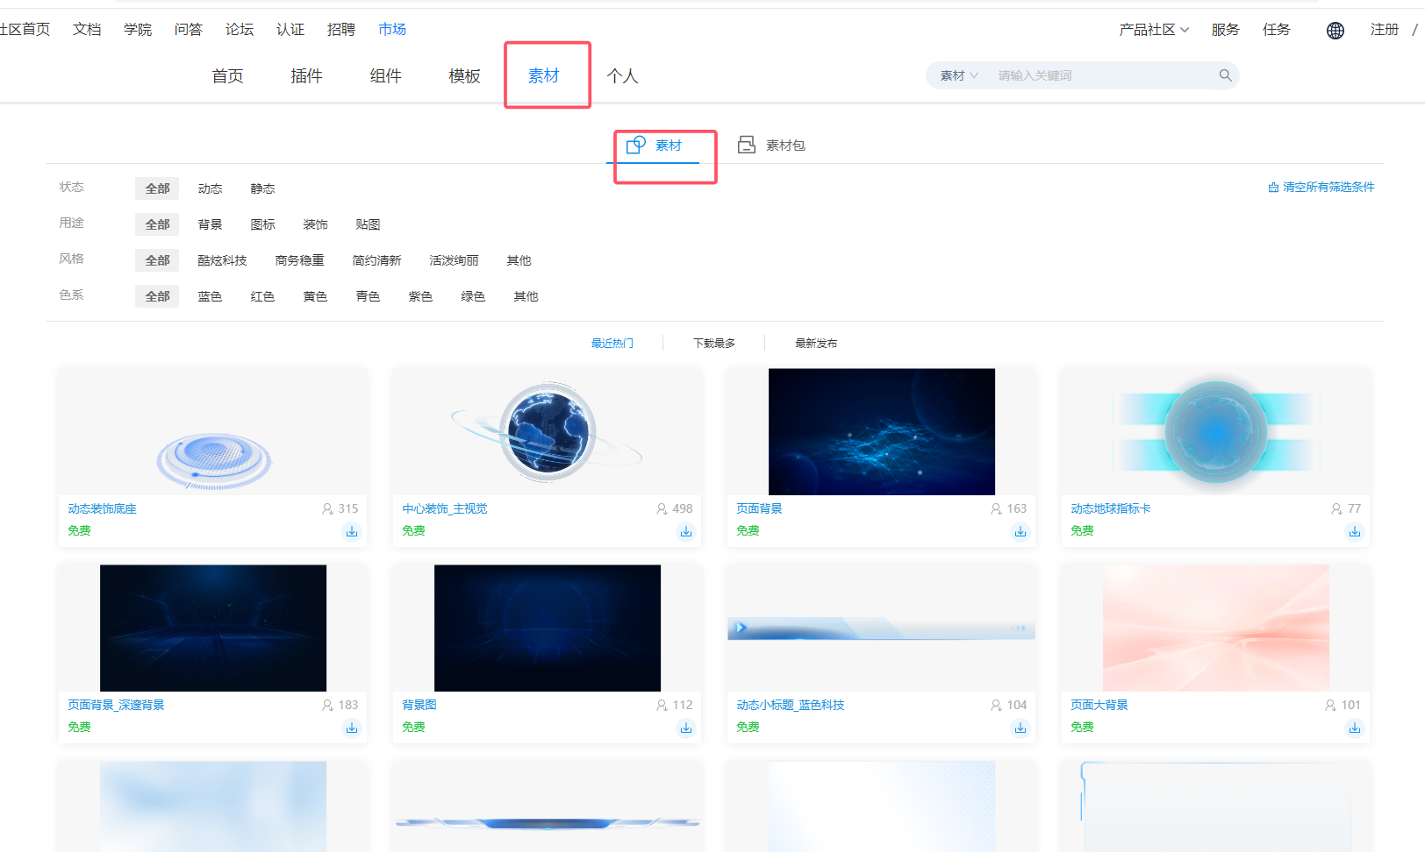The width and height of the screenshot is (1425, 852).
Task: Download the 中心装饰_主视觉 asset
Action: 685,531
